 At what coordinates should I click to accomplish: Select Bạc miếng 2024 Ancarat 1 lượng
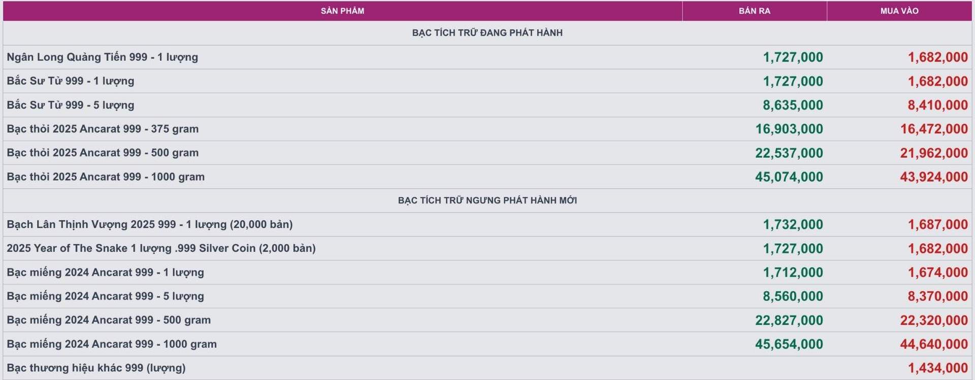click(x=105, y=272)
